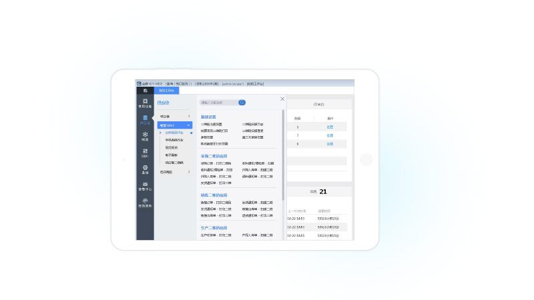Open 参数设置 under 基础设置

pyautogui.click(x=207, y=137)
